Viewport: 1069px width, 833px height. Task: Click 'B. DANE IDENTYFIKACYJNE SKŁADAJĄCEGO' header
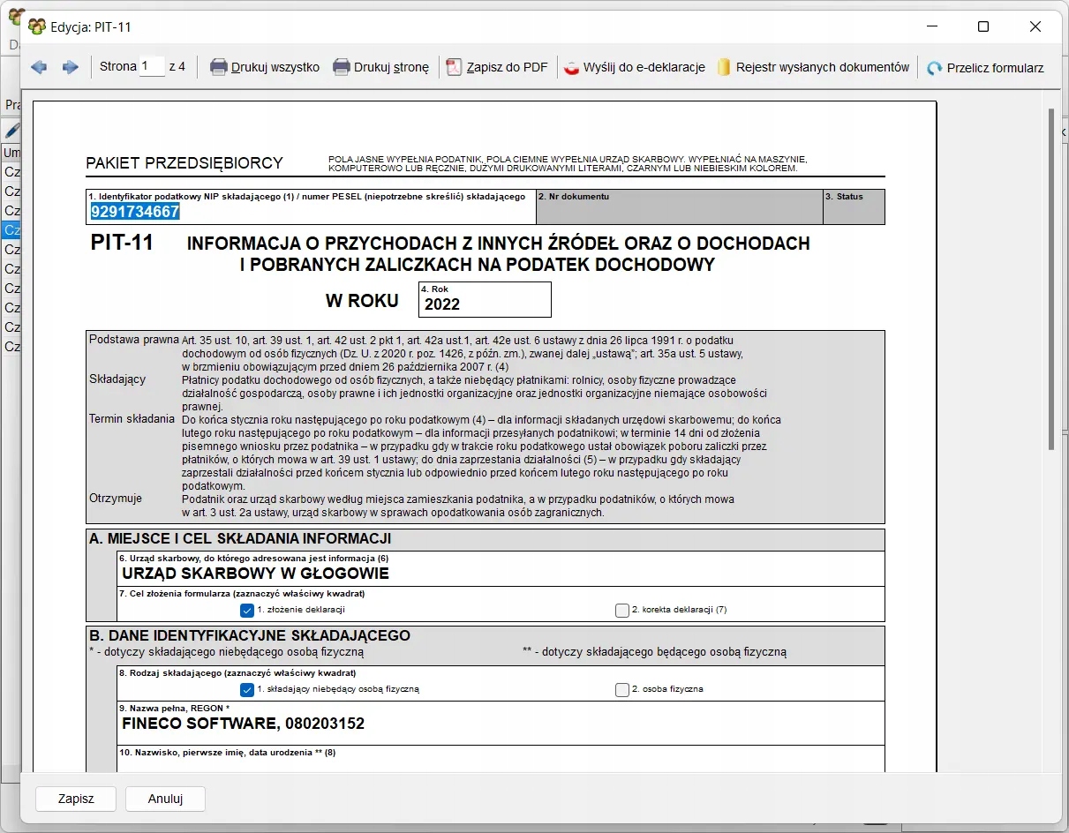[x=250, y=635]
